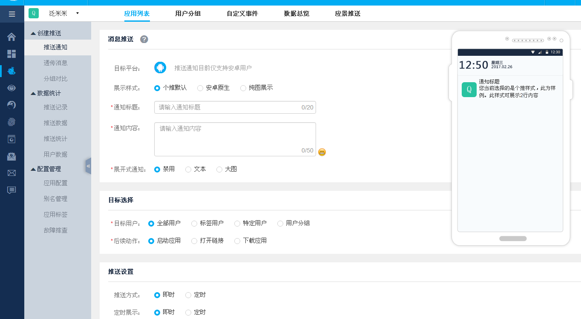This screenshot has height=319, width=581.
Task: Choose 用户分组 radio as target users
Action: tap(280, 224)
